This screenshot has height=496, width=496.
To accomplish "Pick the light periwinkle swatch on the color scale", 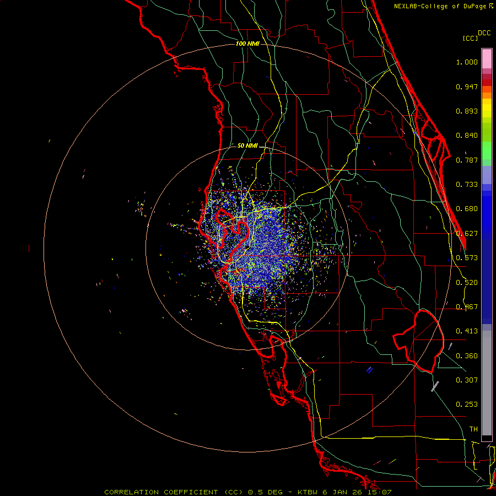I will pos(487,175).
